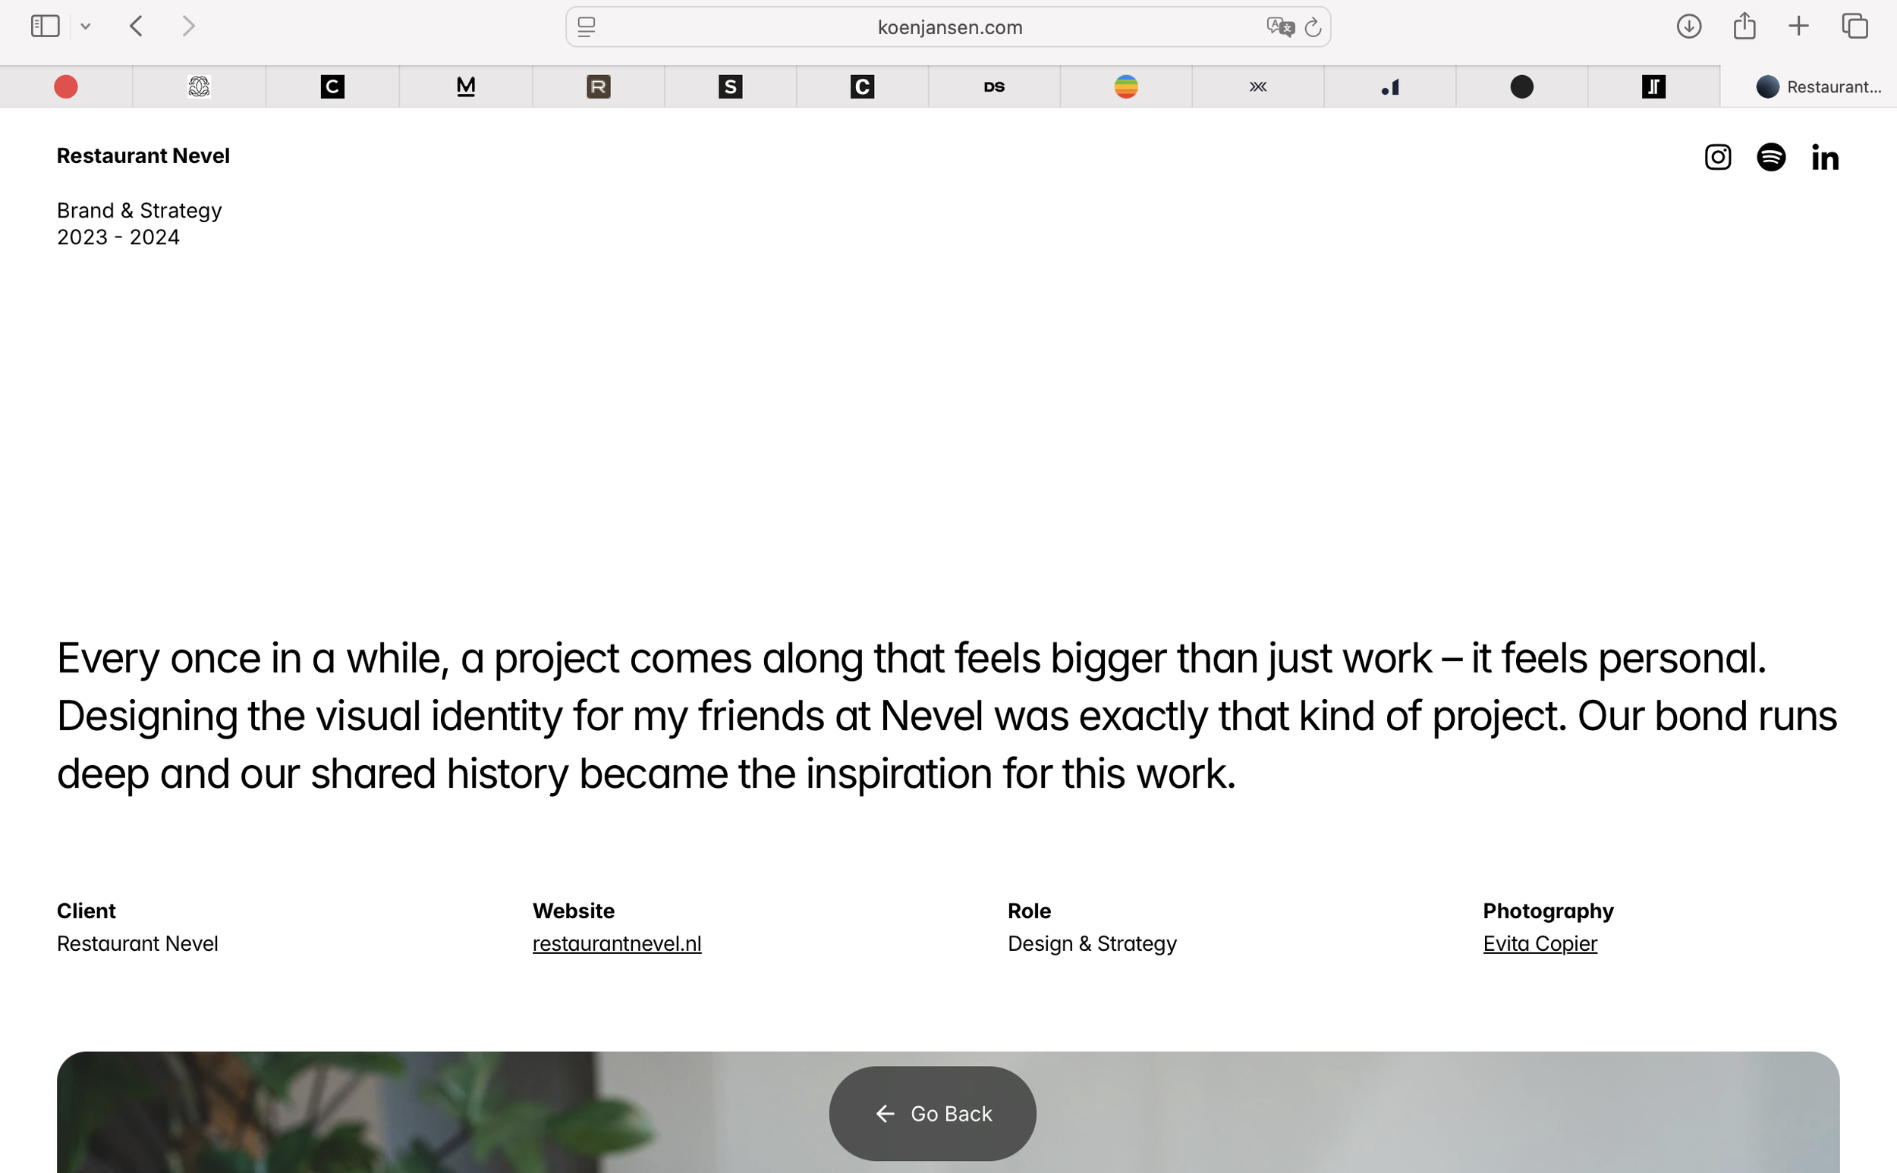
Task: Switch to the DS tab
Action: 993,87
